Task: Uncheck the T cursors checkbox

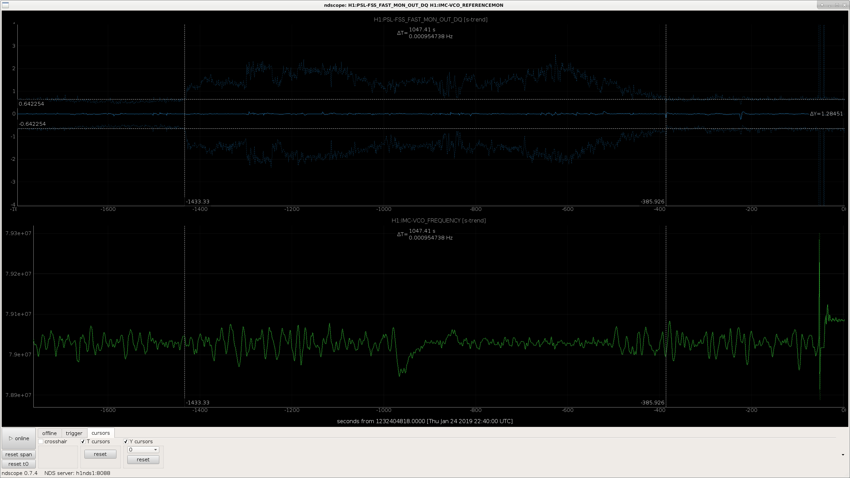Action: click(x=83, y=442)
